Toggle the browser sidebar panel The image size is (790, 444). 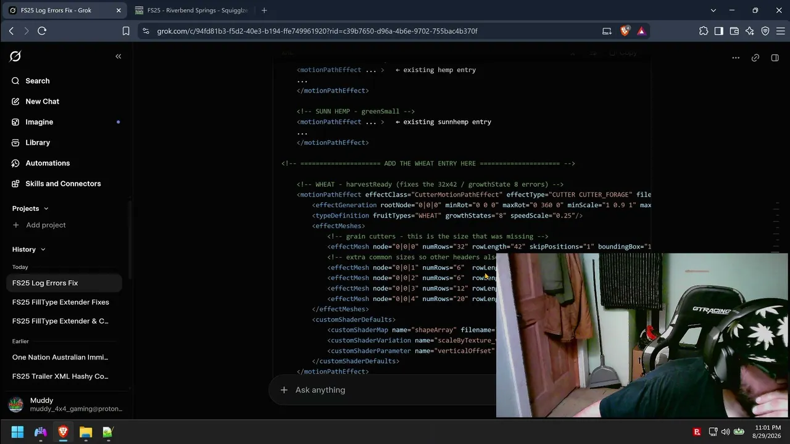(x=719, y=31)
